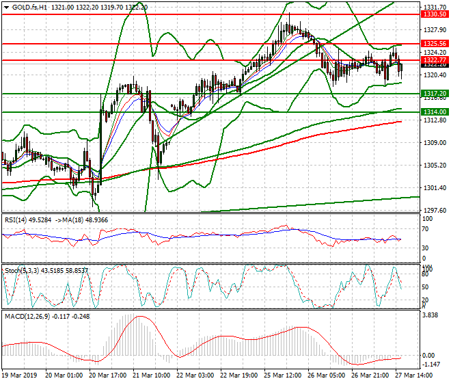
Task: Click the 3.838 MACD scale value
Action: (x=430, y=315)
